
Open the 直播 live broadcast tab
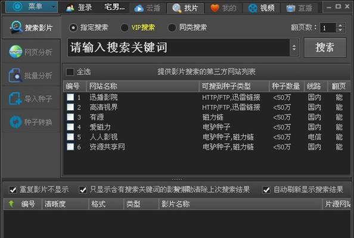[x=299, y=8]
